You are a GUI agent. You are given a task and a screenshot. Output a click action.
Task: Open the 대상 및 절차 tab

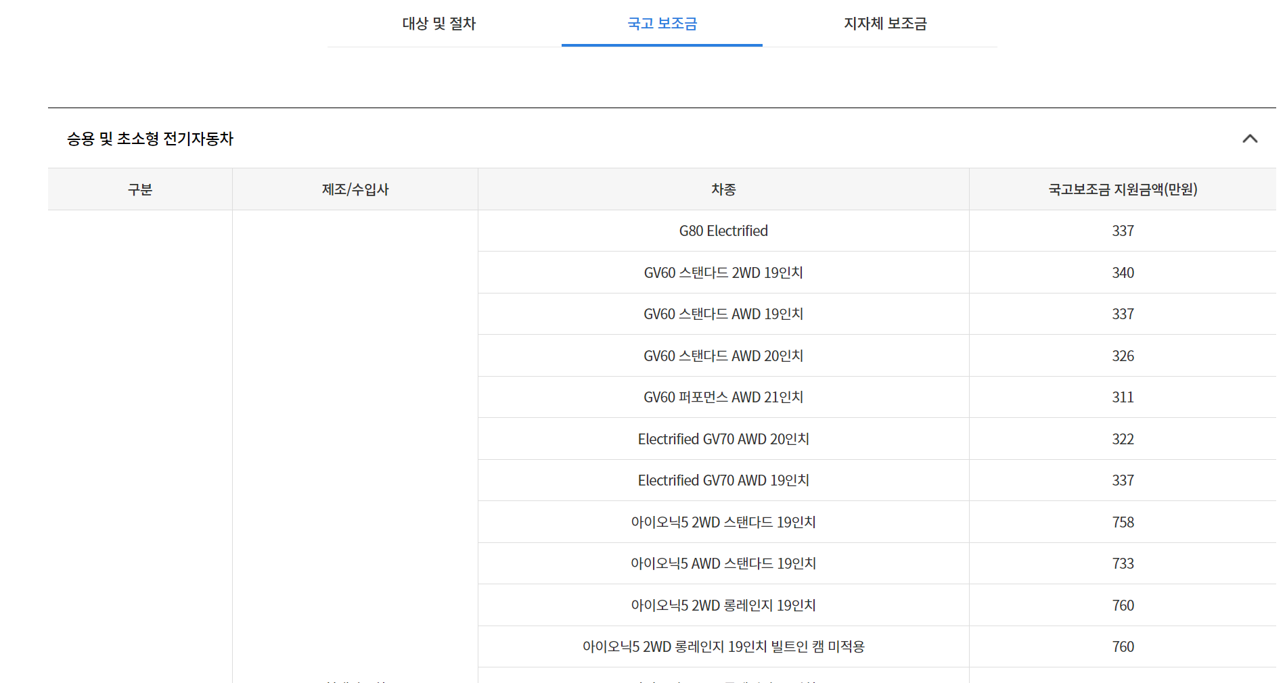coord(438,24)
